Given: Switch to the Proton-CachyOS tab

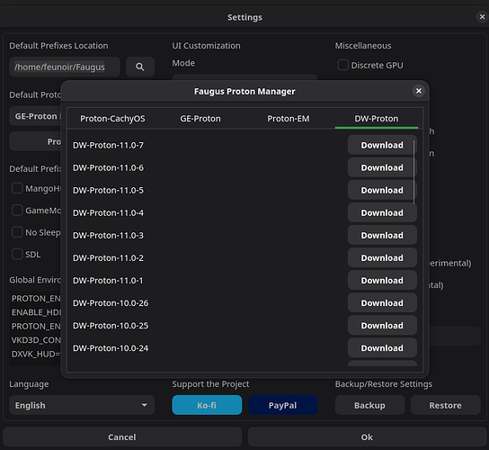Looking at the screenshot, I should point(112,119).
